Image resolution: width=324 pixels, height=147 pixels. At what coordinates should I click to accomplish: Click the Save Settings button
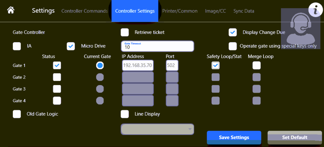click(x=234, y=137)
